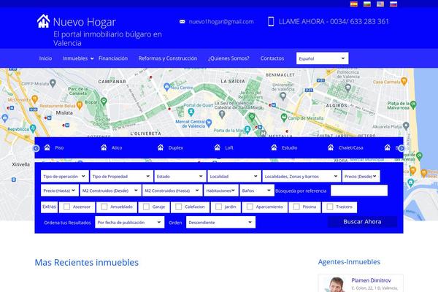This screenshot has height=292, width=438.
Task: Open Tipo de operación dropdown
Action: coord(64,177)
